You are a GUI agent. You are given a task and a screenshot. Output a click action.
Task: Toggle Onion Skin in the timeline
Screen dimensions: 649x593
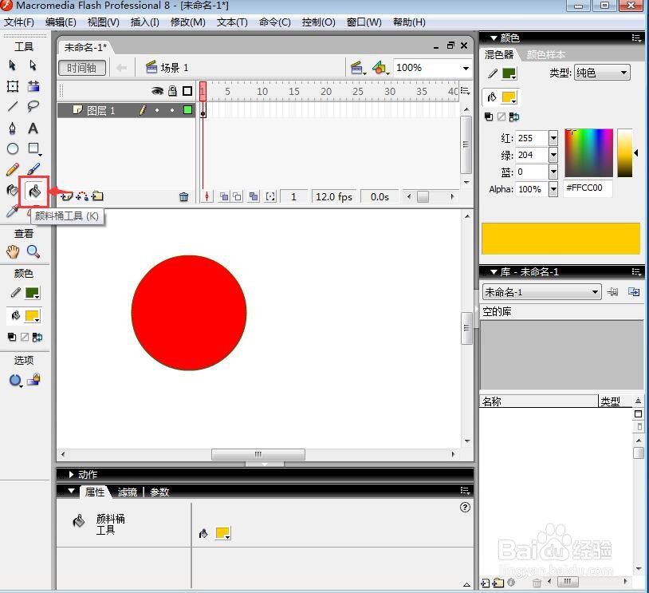(224, 197)
